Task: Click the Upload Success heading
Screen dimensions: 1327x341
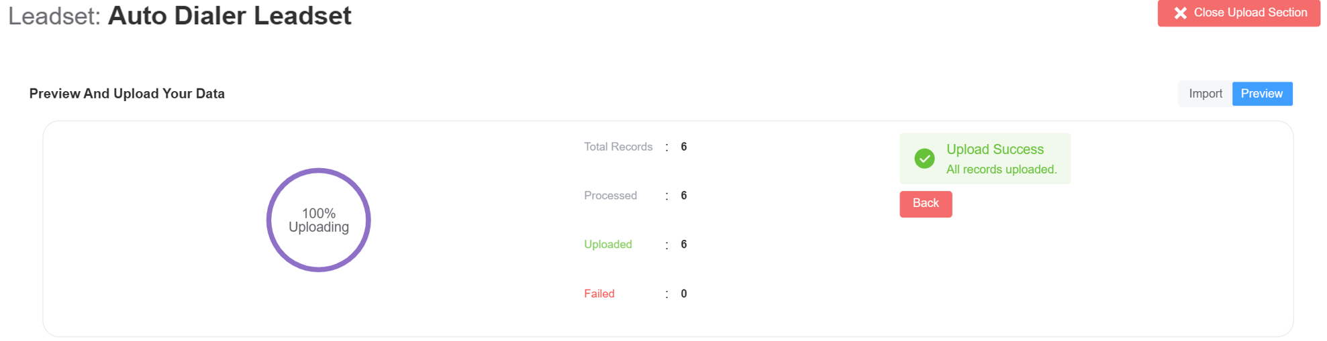Action: [995, 149]
